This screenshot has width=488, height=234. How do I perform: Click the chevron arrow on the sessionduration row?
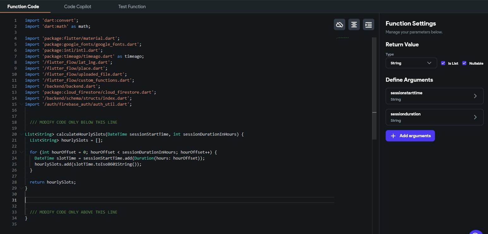tap(475, 117)
